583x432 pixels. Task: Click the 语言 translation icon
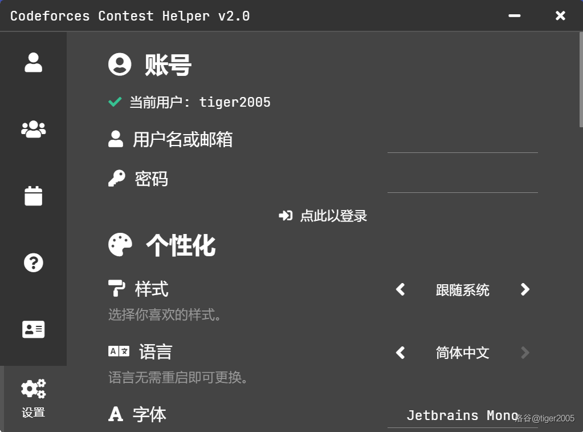coord(119,352)
